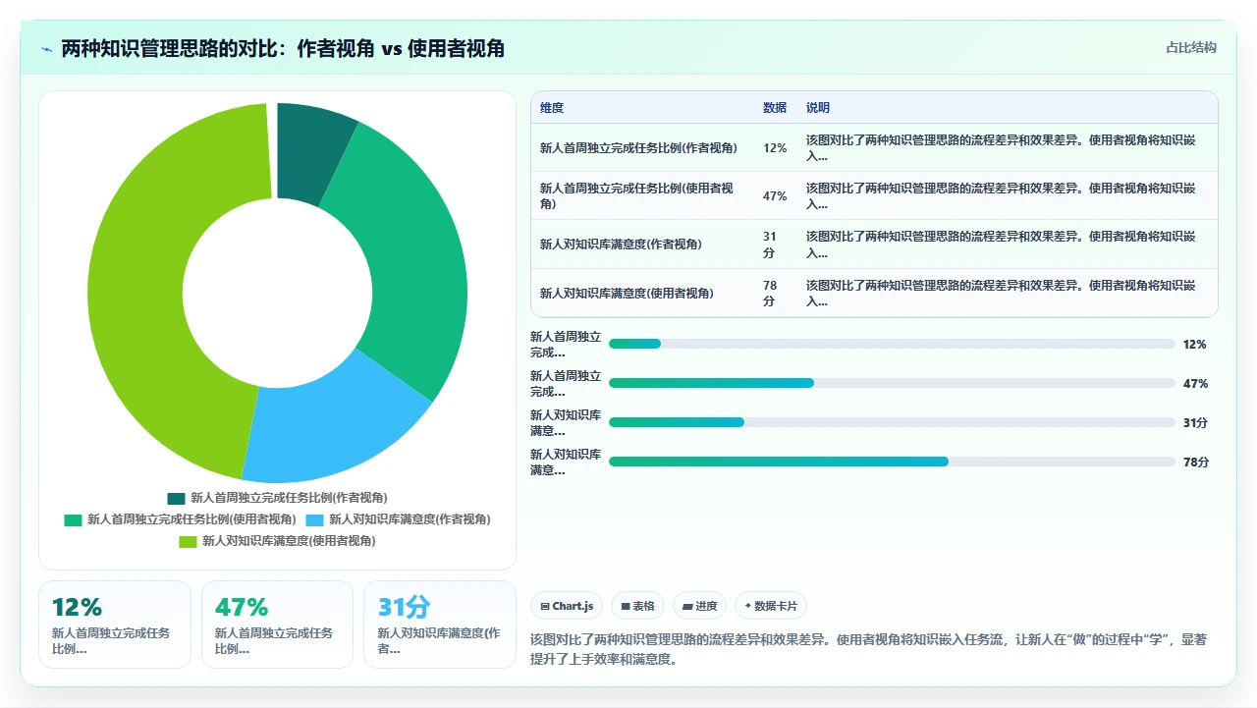The image size is (1257, 708).
Task: Toggle the green legend swatch for 使用者视角 任务比例
Action: 73,519
